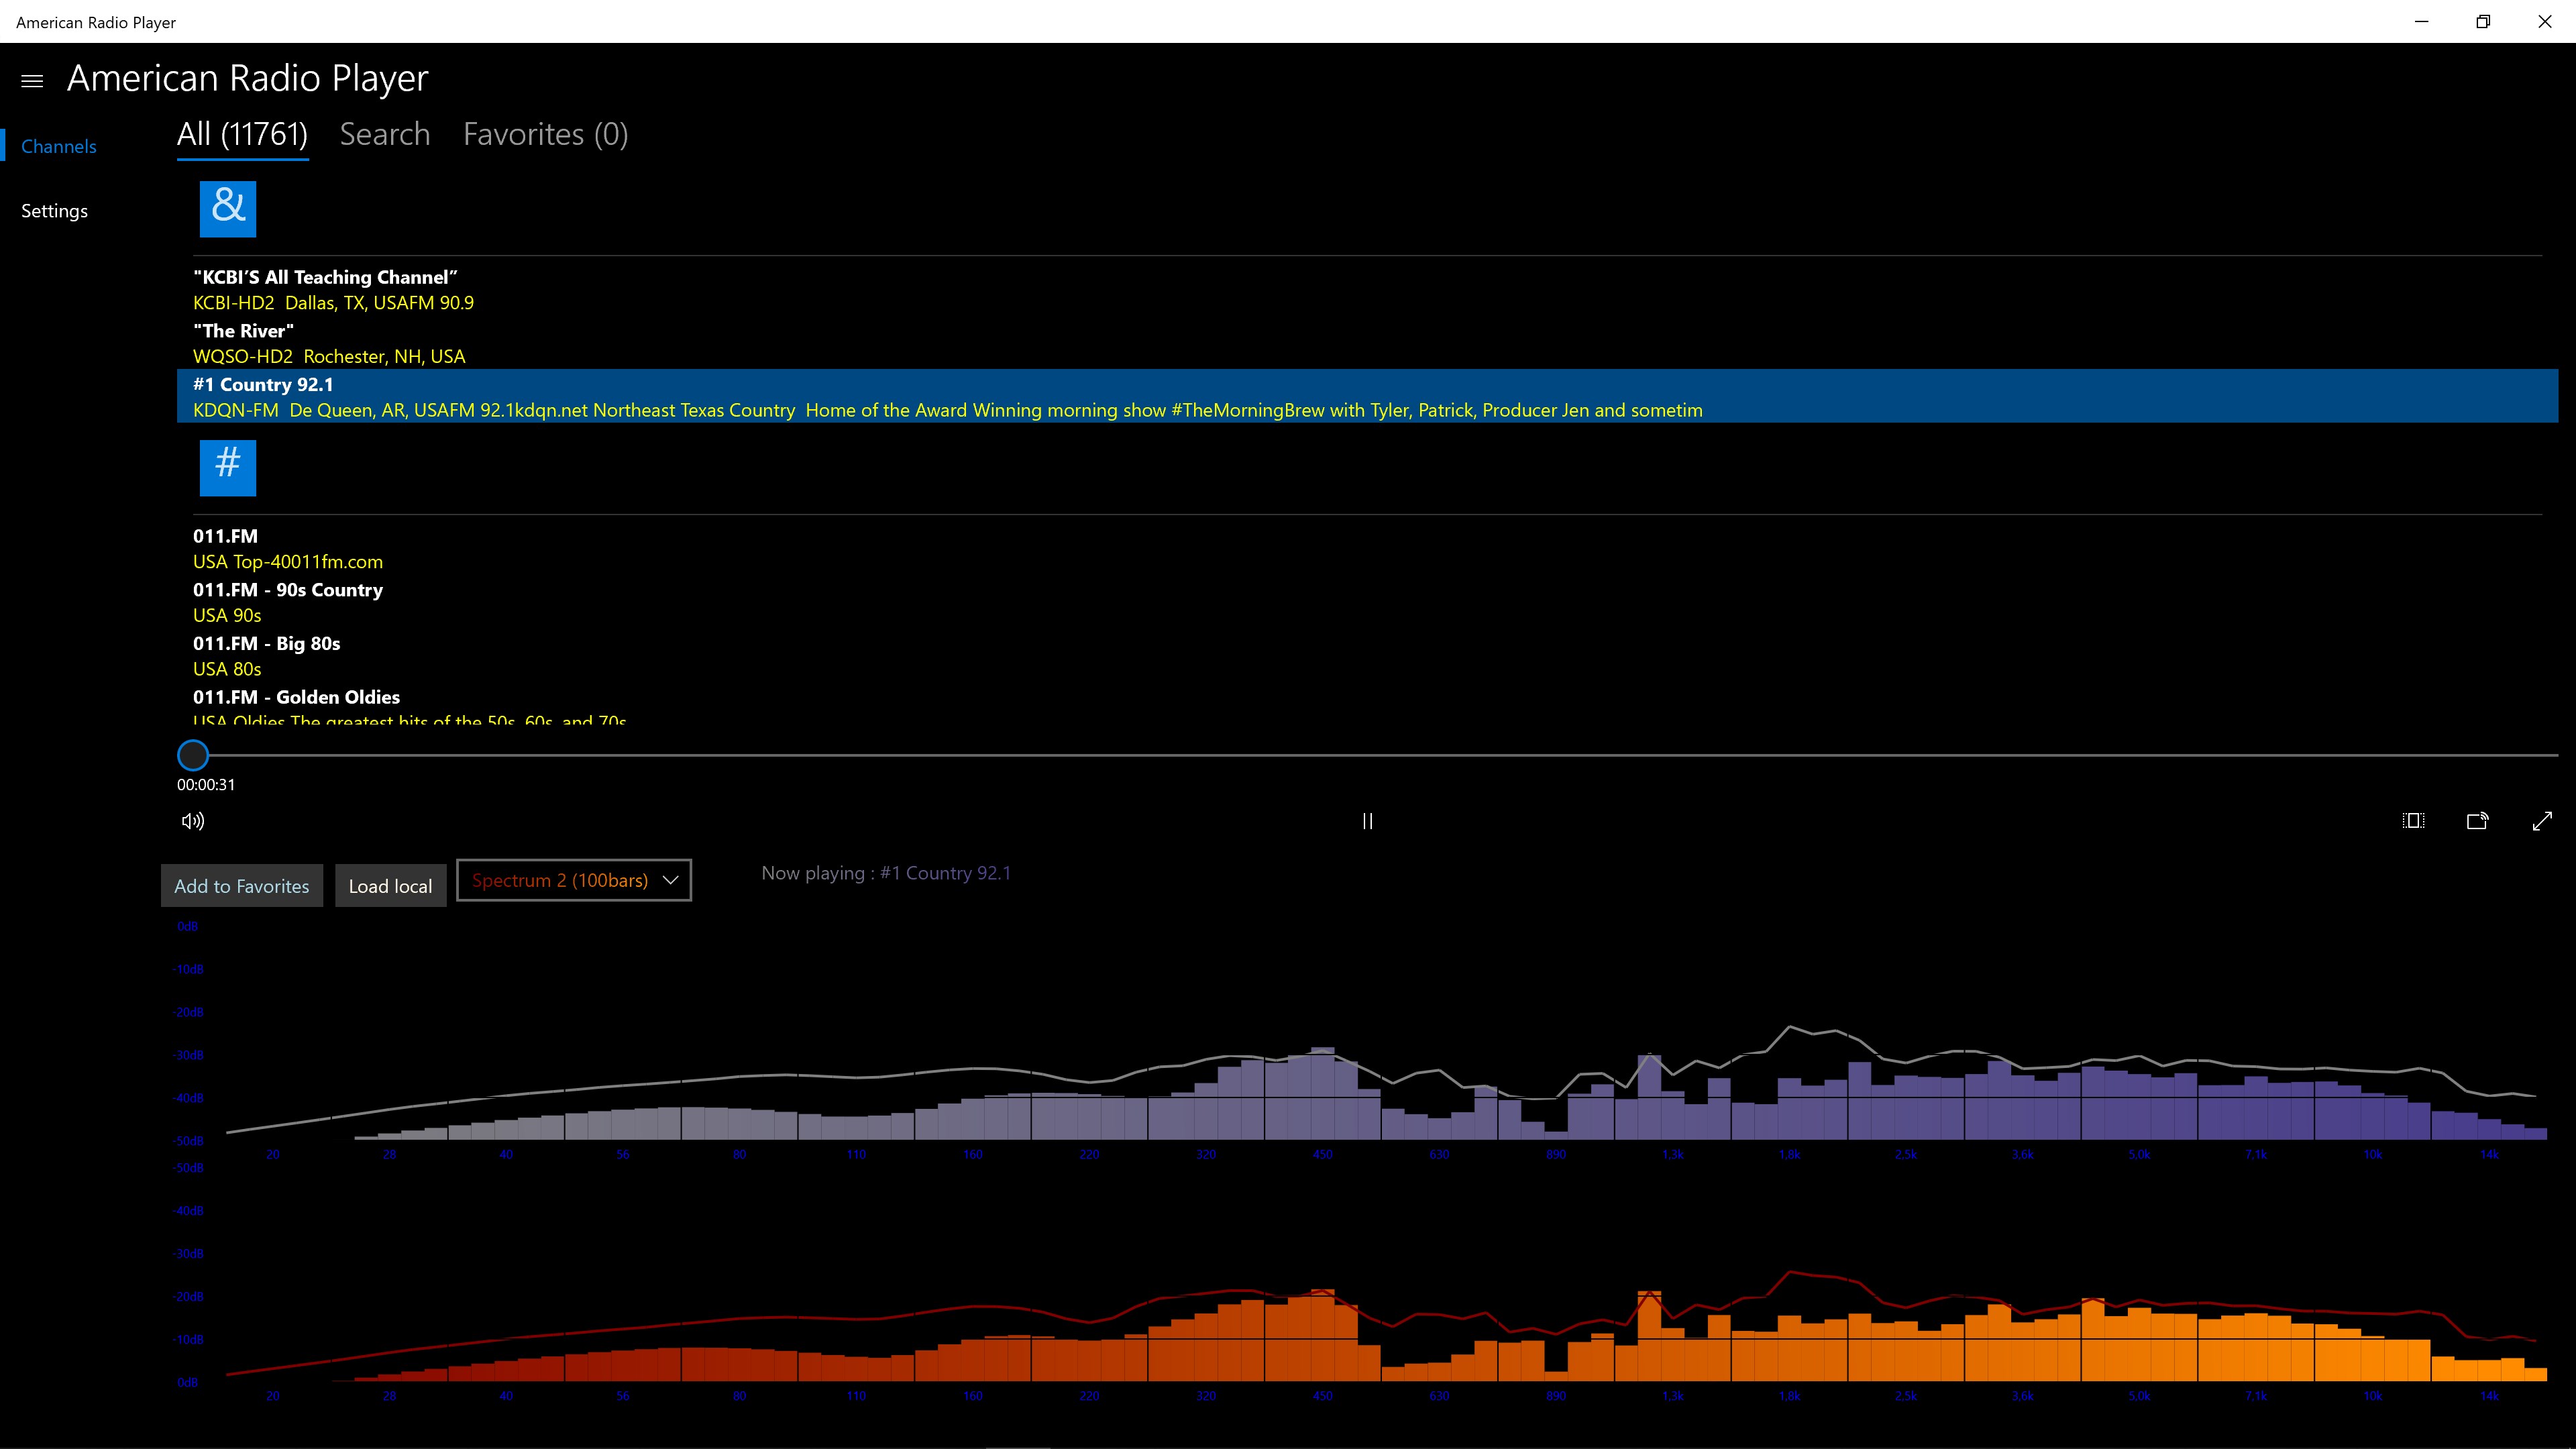Click the zoom aspect ratio icon

pyautogui.click(x=2413, y=821)
